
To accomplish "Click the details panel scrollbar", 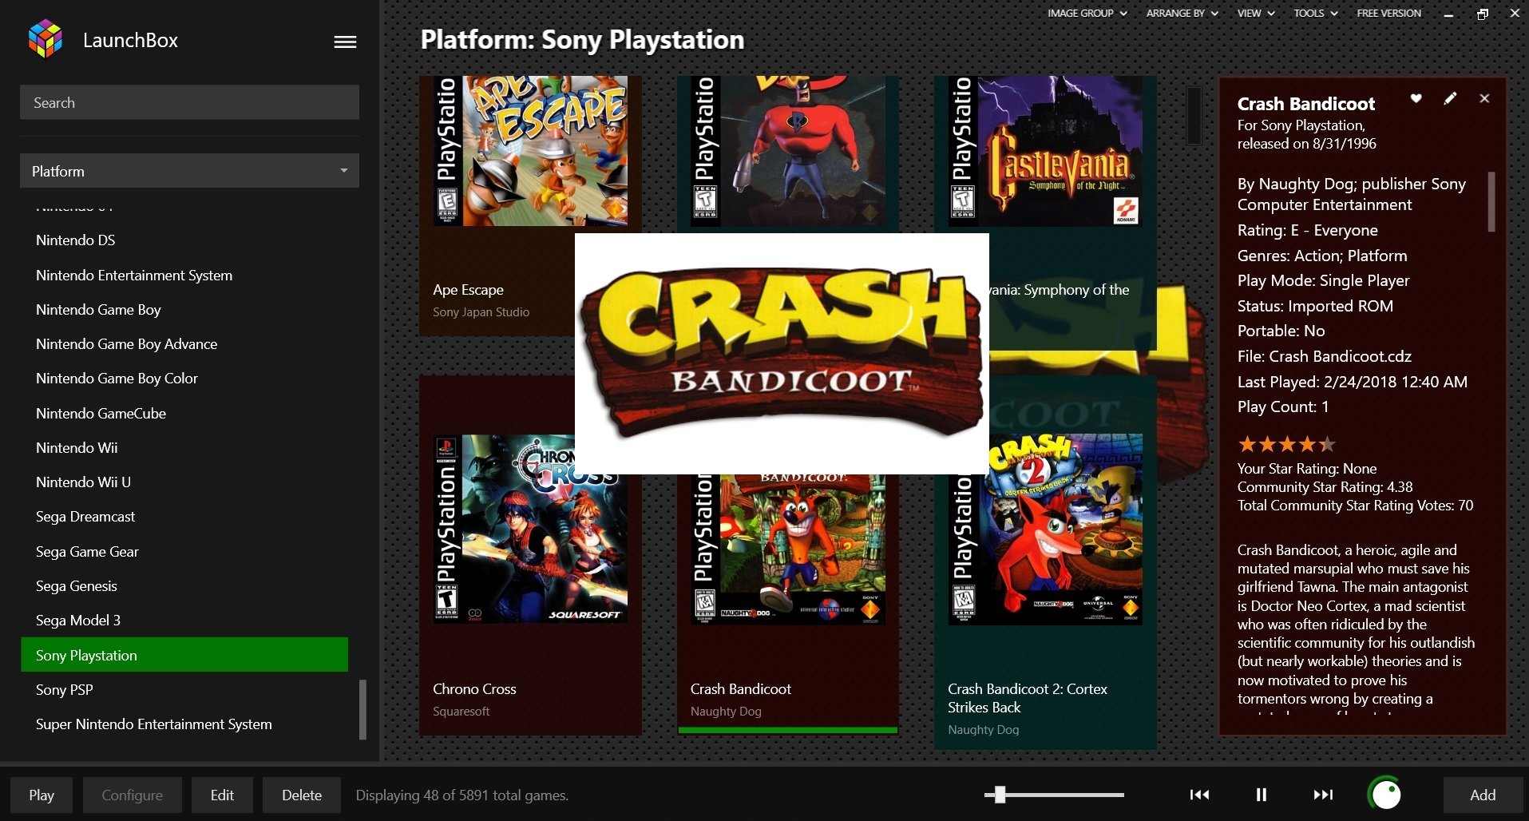I will (1491, 202).
